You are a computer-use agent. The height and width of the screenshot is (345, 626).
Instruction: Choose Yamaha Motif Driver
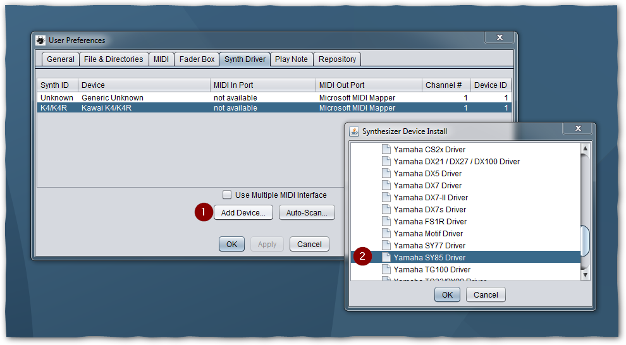click(428, 233)
